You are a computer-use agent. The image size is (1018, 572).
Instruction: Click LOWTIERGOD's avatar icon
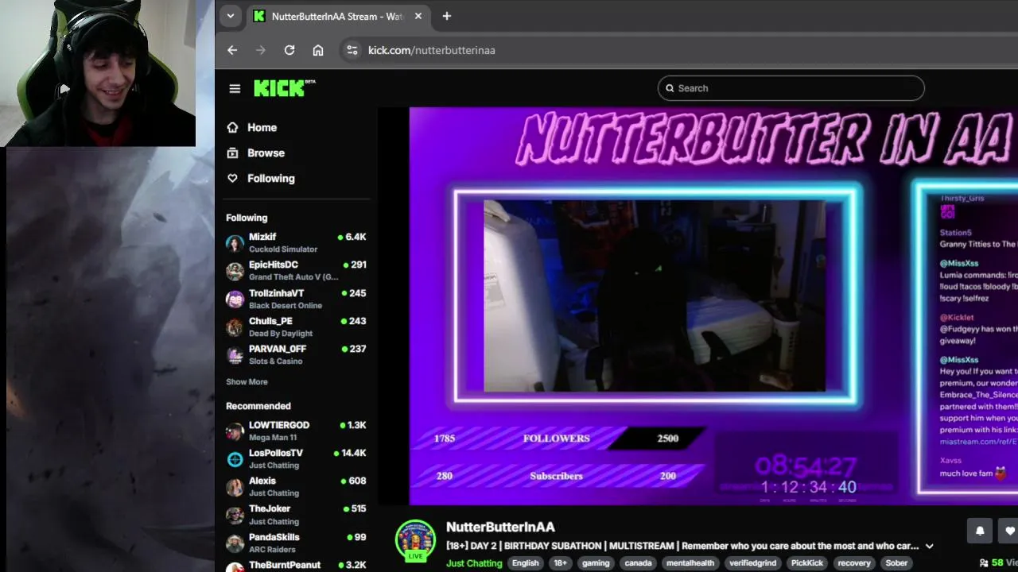pyautogui.click(x=235, y=431)
